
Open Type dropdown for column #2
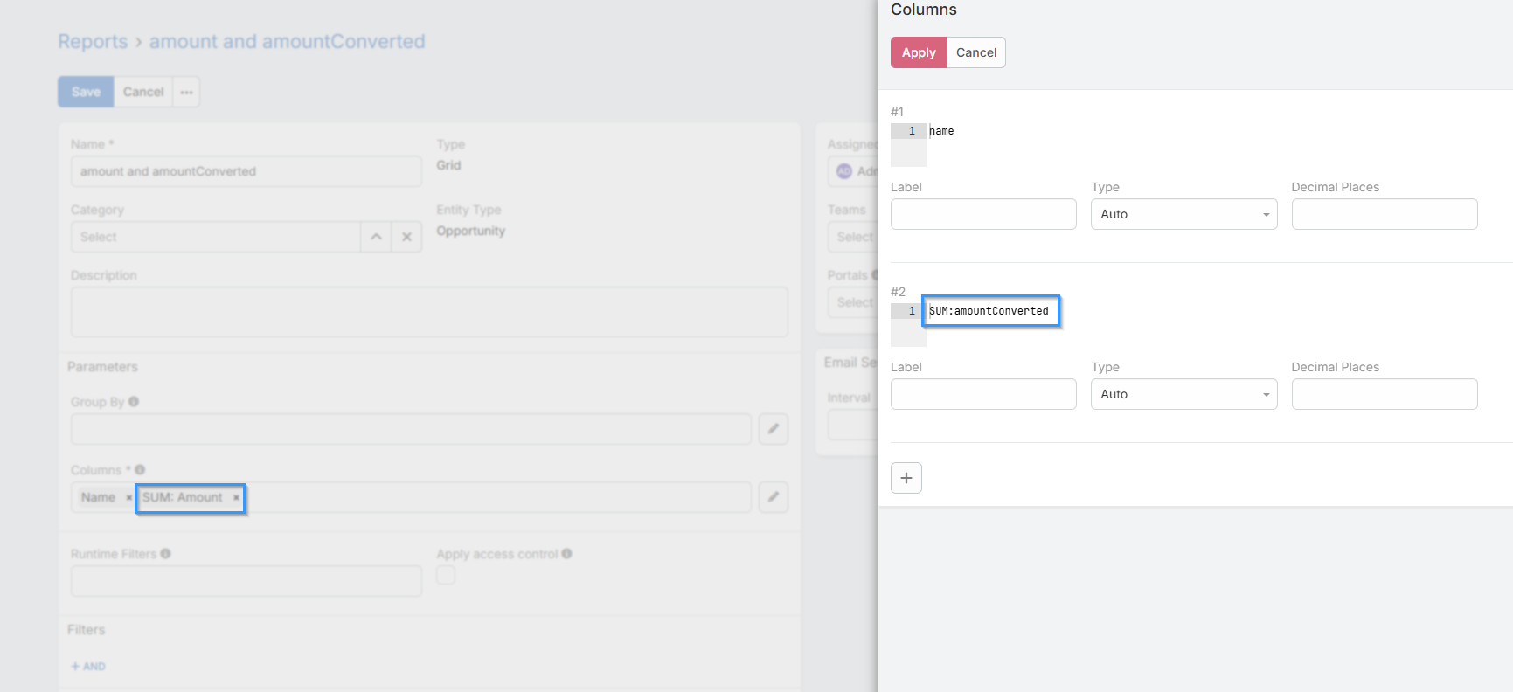[1183, 394]
